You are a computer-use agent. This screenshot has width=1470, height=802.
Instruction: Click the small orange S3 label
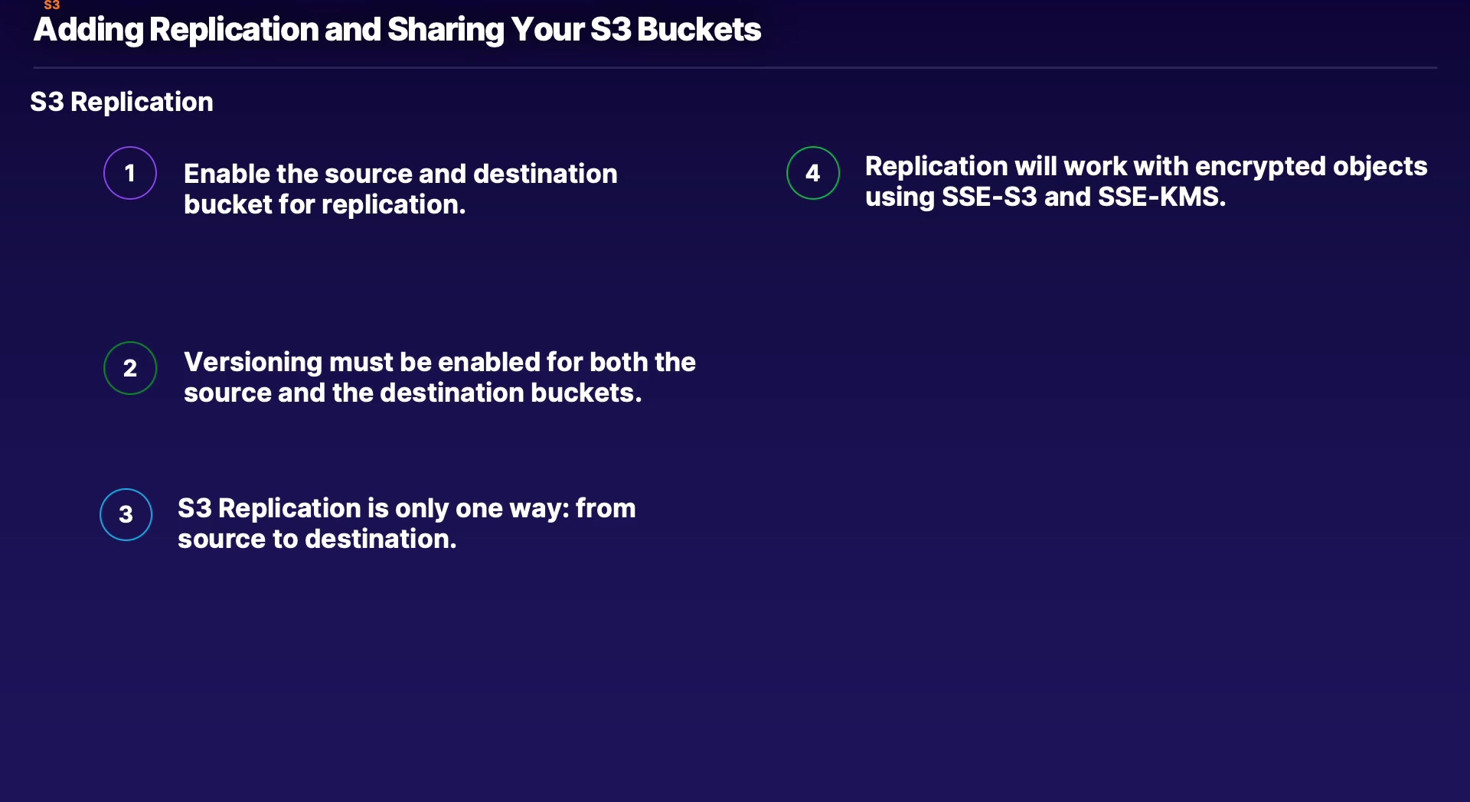[51, 5]
